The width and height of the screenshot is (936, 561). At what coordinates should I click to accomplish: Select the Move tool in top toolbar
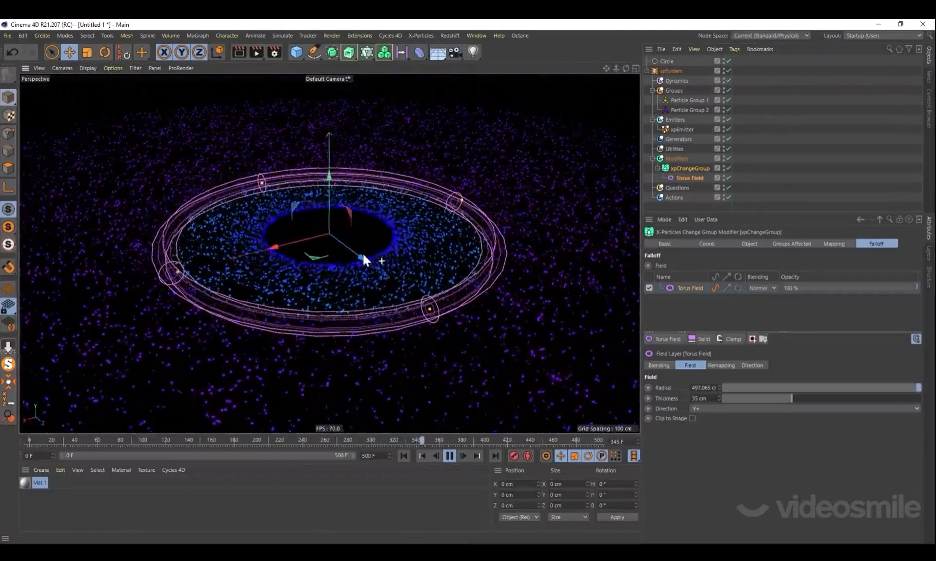coord(69,52)
